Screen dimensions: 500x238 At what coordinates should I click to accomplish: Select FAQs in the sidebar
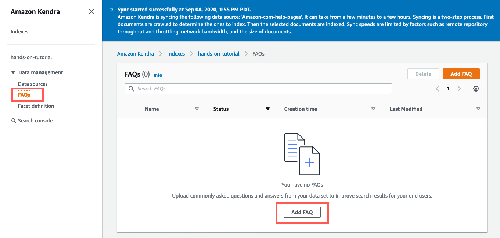coord(24,95)
